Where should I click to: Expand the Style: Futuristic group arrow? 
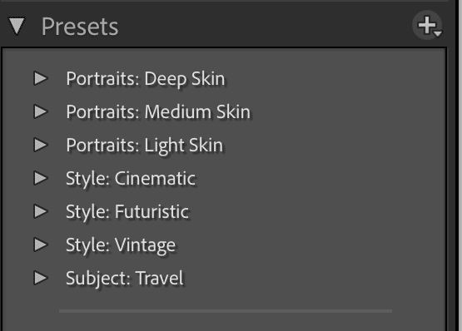point(41,211)
